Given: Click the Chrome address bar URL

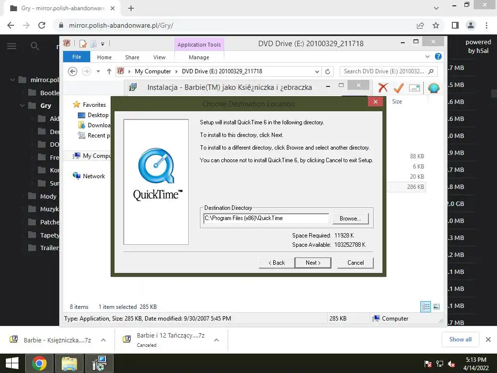Looking at the screenshot, I should pos(121,25).
